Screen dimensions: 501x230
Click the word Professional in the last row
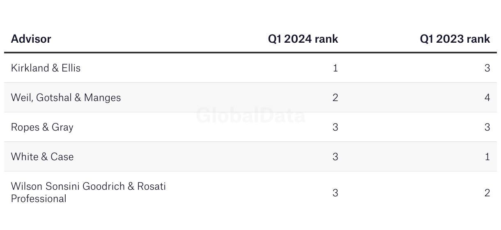pos(39,199)
